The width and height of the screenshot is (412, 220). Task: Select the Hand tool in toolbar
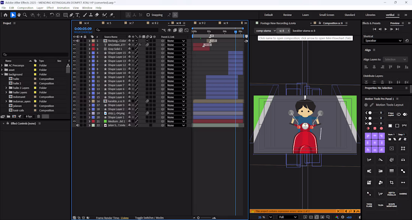coord(19,15)
